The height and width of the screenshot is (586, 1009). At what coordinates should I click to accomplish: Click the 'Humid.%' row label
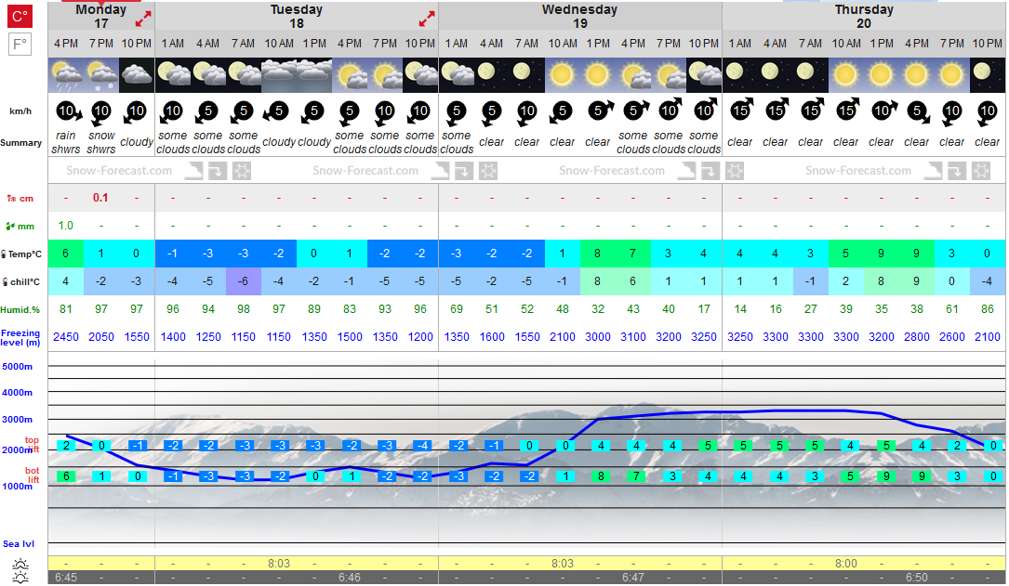coord(20,309)
